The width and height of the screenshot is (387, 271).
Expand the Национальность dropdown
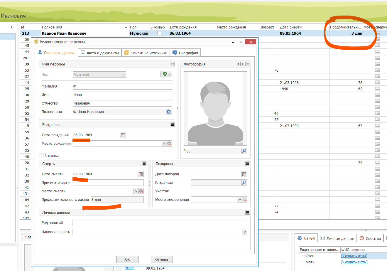click(245, 232)
